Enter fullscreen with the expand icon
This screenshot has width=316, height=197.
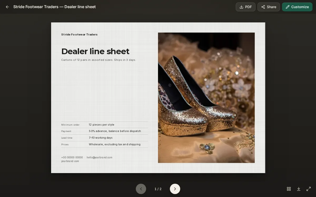[x=309, y=189]
